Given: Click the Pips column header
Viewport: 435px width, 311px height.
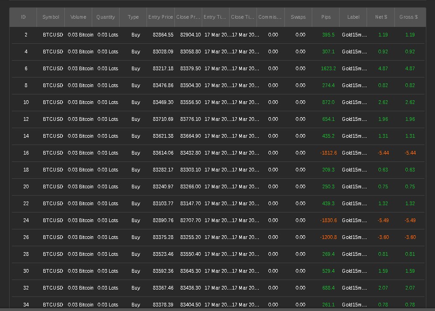Looking at the screenshot, I should coord(326,17).
